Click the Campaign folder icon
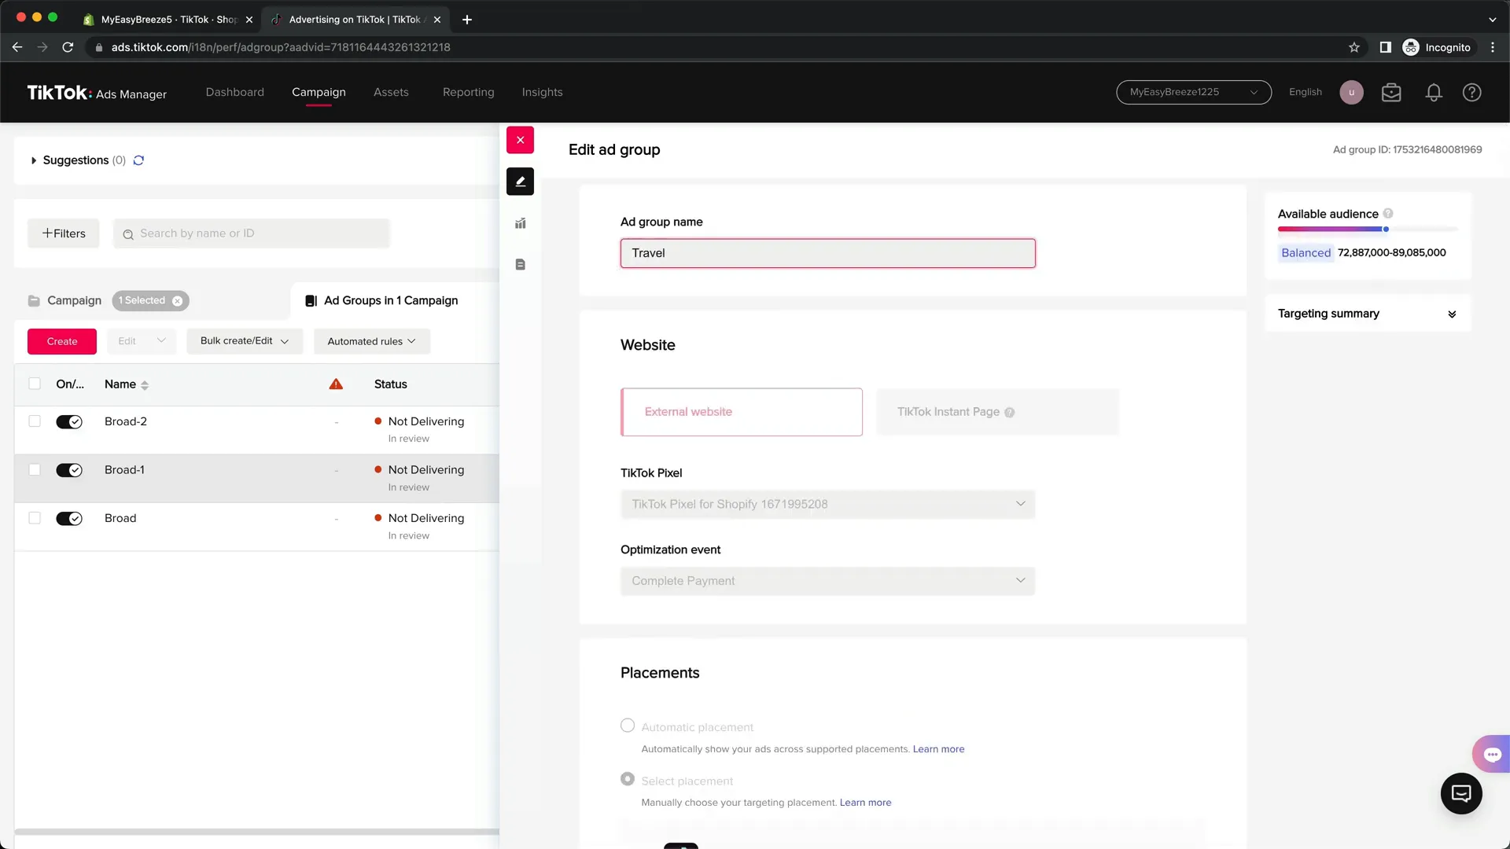The height and width of the screenshot is (849, 1510). click(x=34, y=301)
